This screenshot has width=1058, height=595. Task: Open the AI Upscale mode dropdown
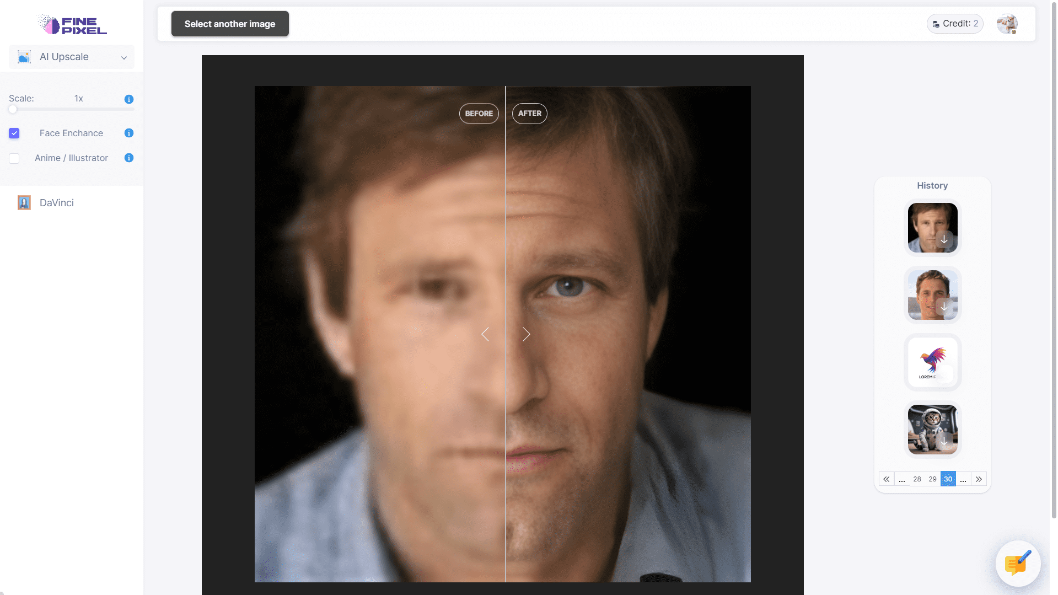123,57
